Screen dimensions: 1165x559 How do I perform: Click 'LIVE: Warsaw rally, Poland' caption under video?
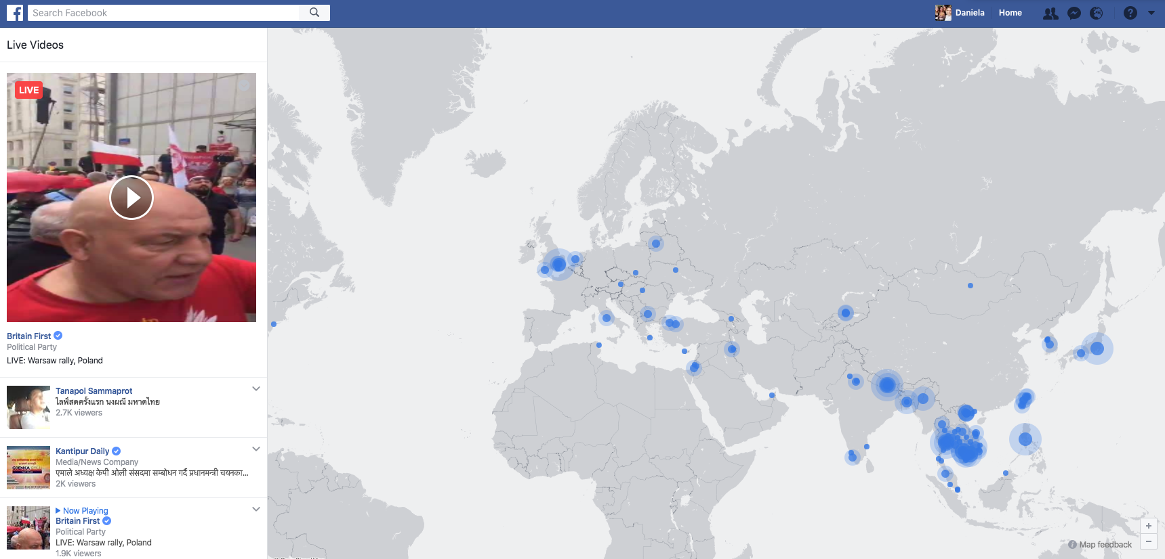click(55, 361)
